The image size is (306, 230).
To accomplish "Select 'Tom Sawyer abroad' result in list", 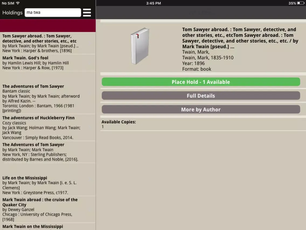I will [48, 43].
